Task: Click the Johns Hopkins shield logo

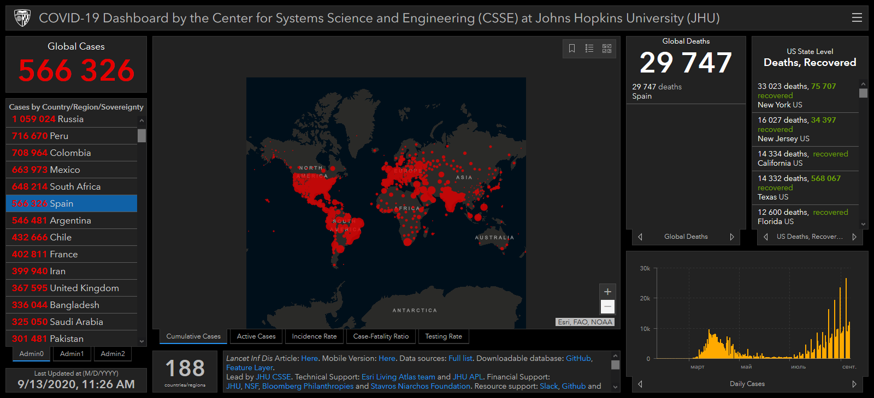Action: click(22, 18)
